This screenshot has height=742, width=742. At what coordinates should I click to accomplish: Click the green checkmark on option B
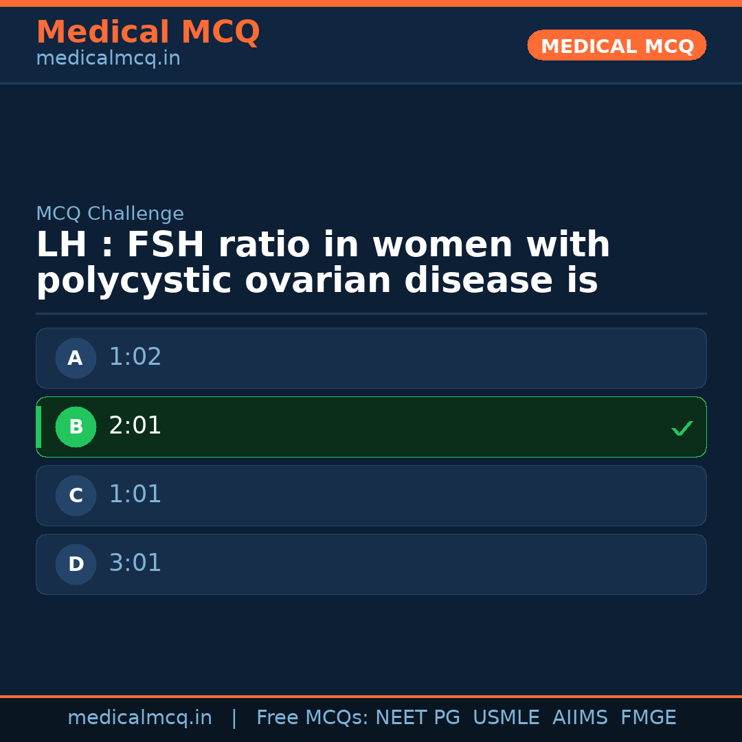point(682,428)
